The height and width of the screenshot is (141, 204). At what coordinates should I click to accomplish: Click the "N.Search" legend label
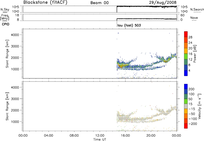197,9
